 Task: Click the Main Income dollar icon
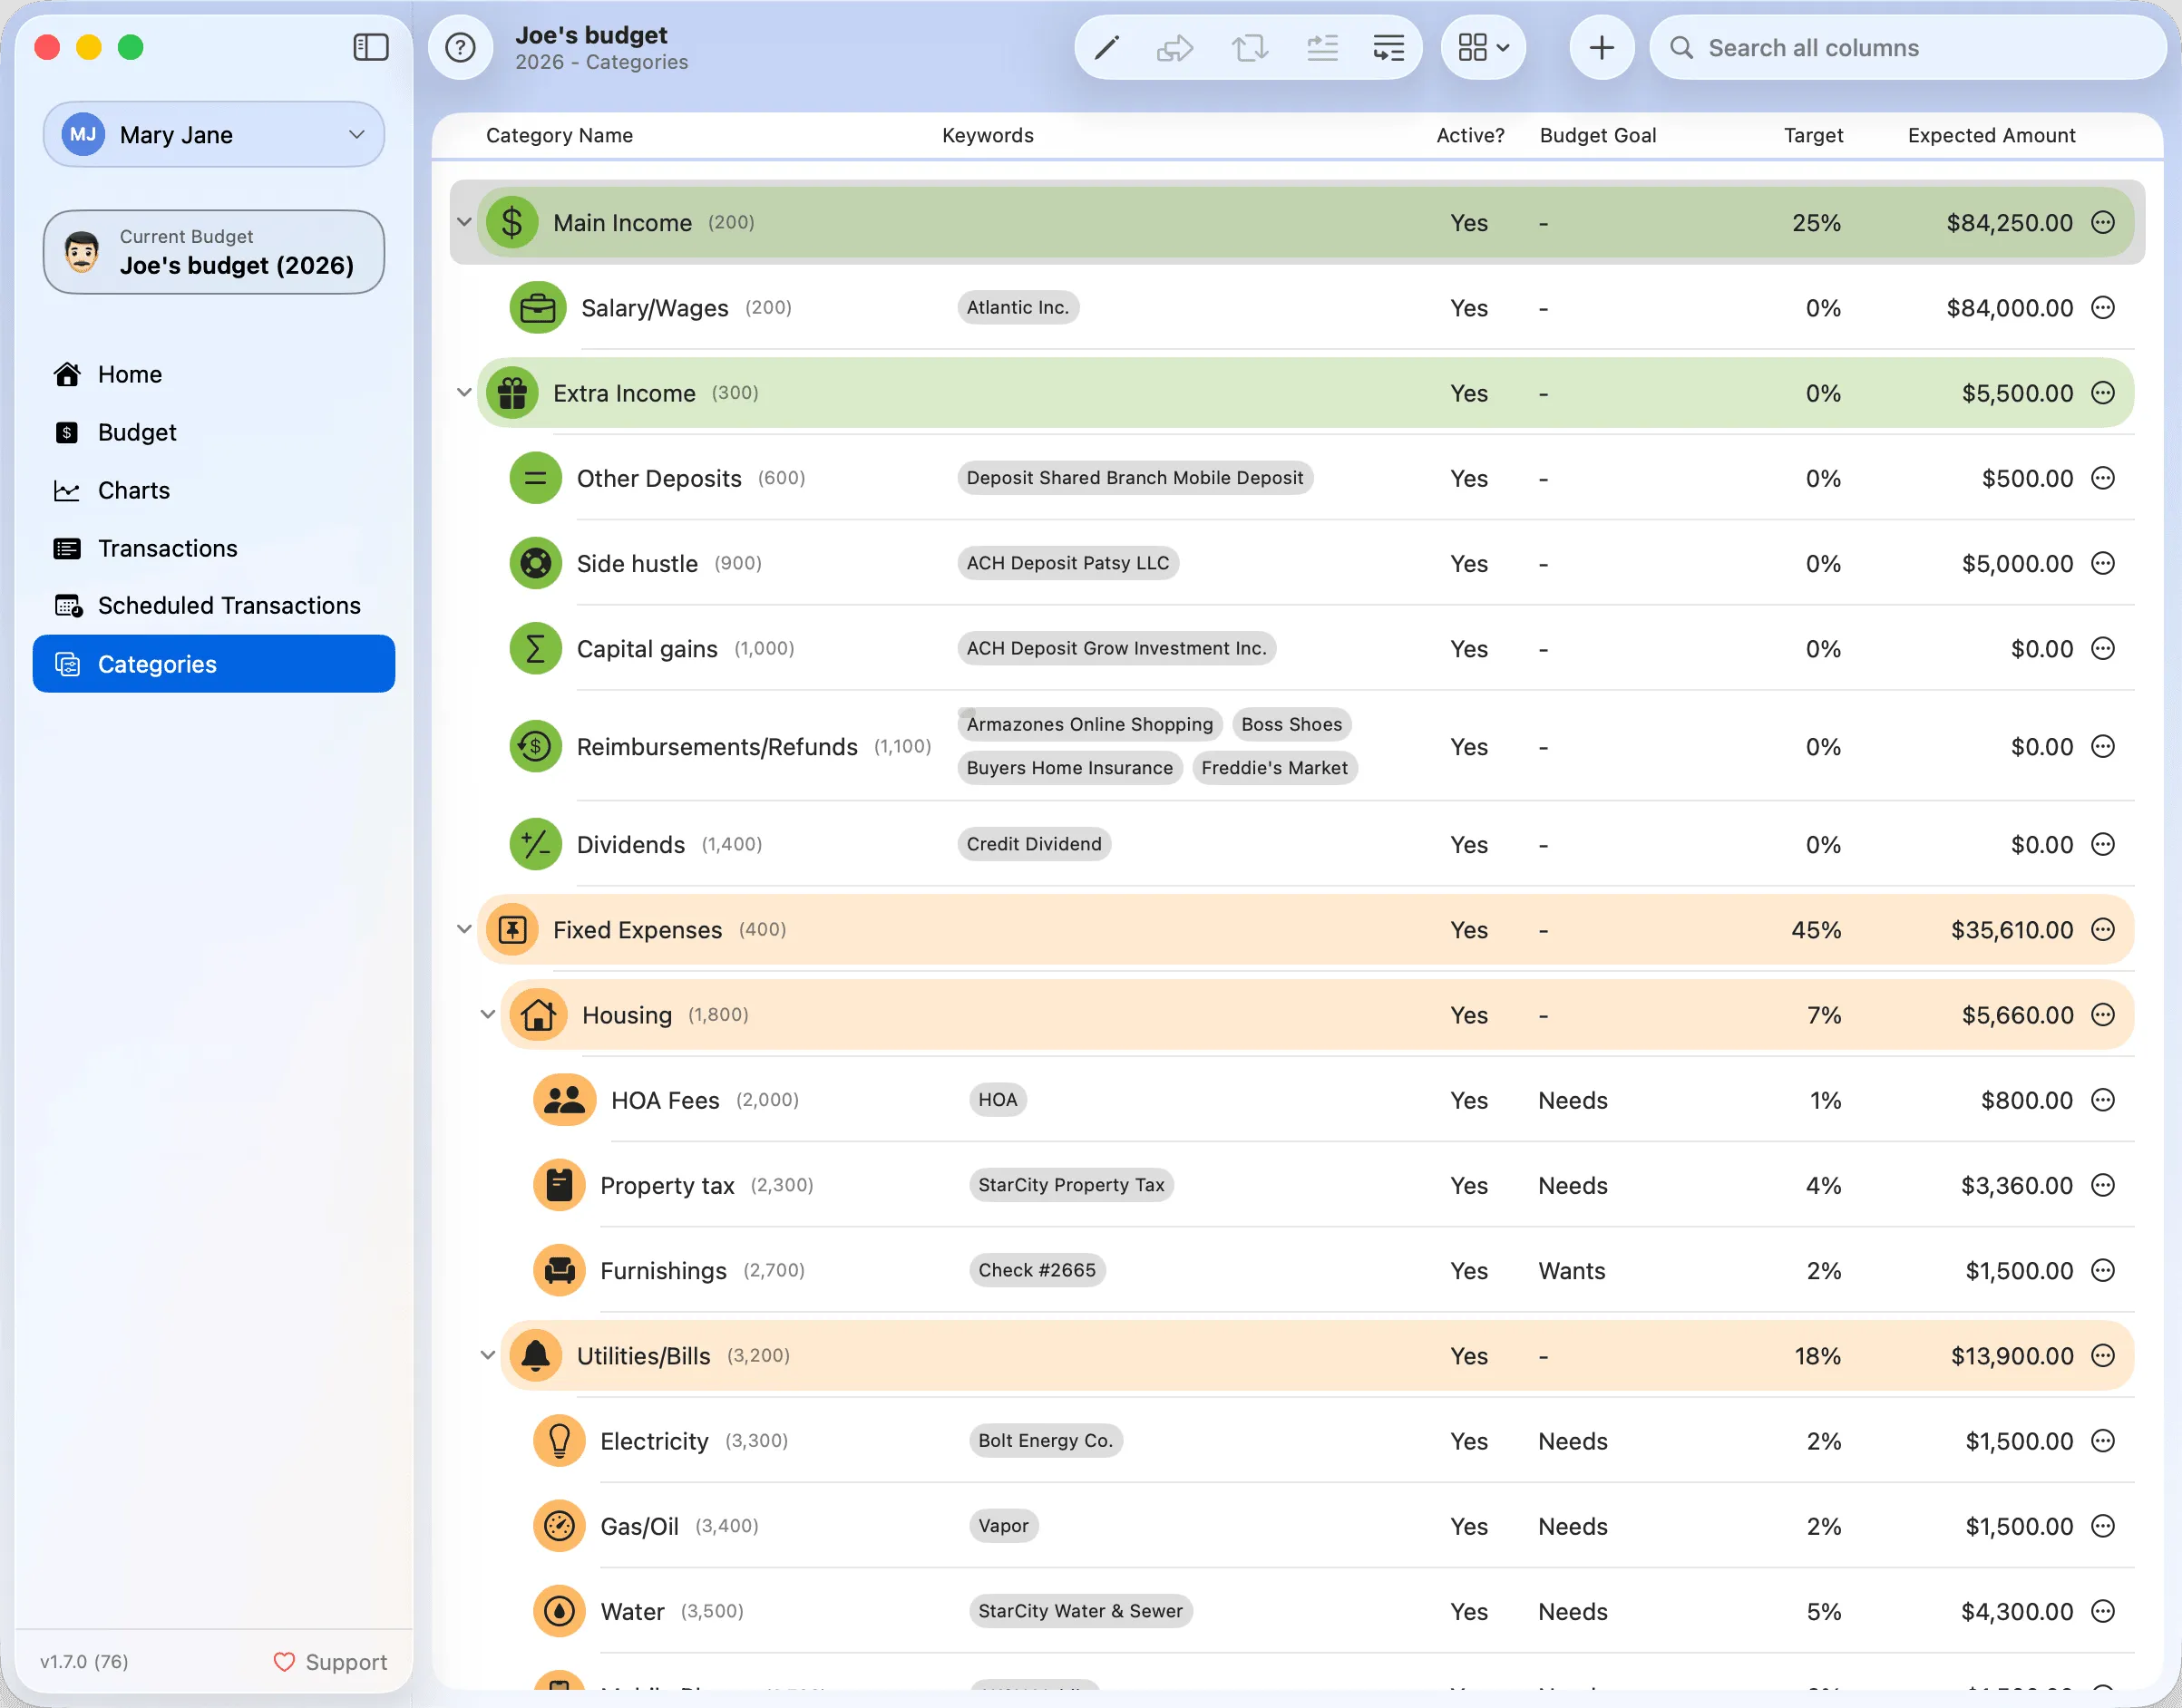click(512, 222)
